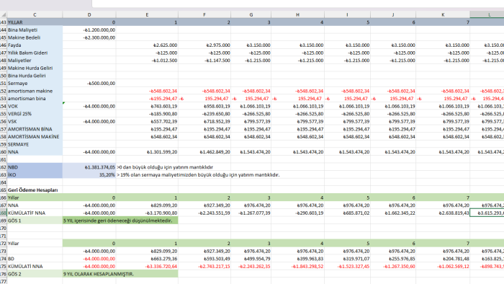Select the 'GÖS 2' label cell

pyautogui.click(x=35, y=274)
